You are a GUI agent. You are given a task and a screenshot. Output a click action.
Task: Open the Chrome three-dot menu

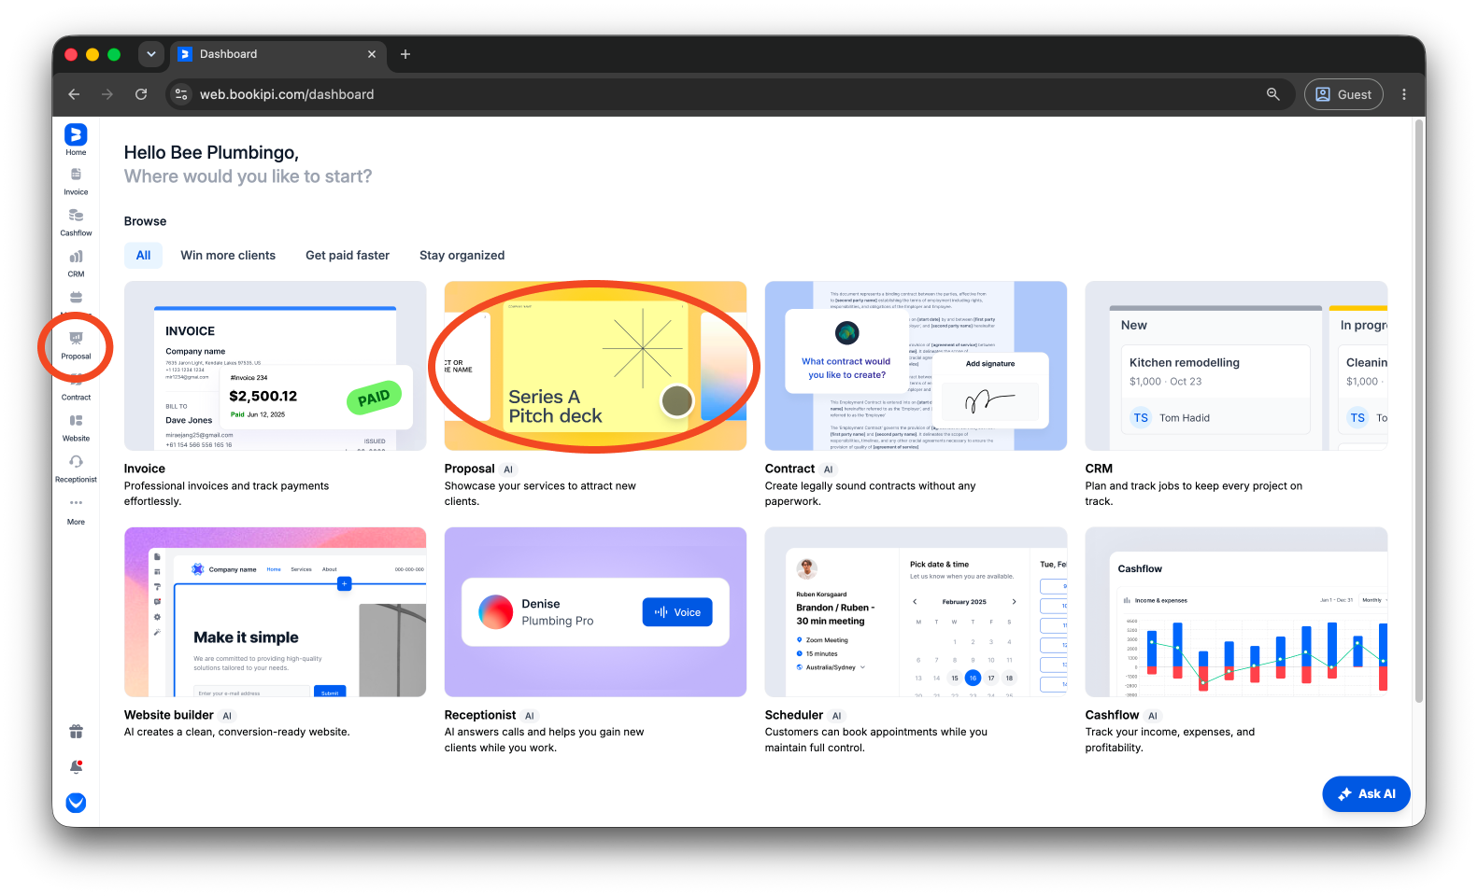(1404, 94)
